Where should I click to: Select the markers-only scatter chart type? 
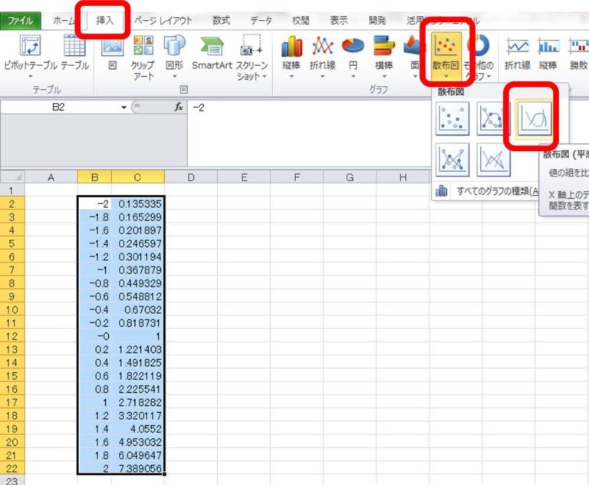[452, 117]
